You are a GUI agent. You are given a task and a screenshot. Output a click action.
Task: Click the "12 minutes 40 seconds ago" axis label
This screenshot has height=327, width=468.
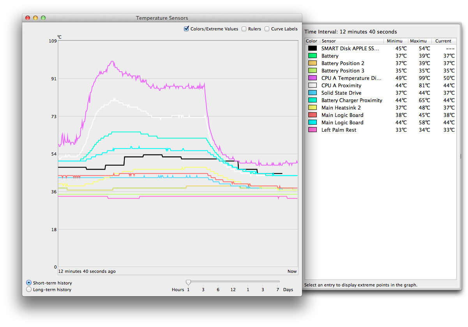tap(87, 271)
